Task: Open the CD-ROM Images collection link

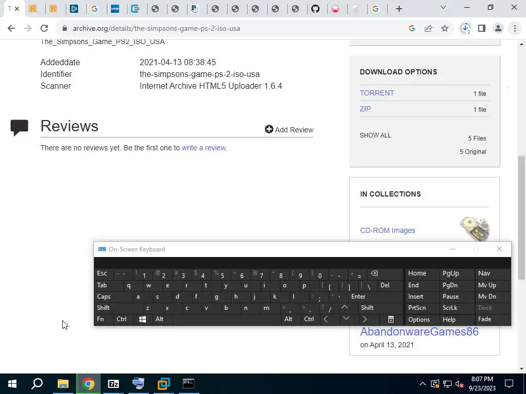Action: pyautogui.click(x=387, y=230)
